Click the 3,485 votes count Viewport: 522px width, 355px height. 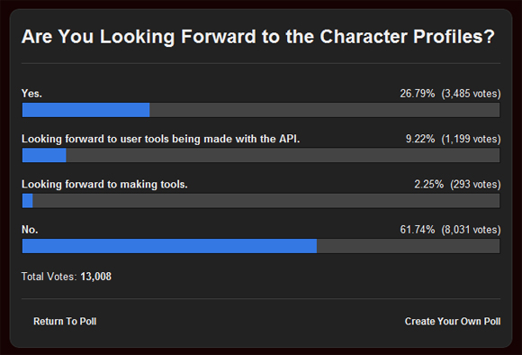pyautogui.click(x=471, y=94)
